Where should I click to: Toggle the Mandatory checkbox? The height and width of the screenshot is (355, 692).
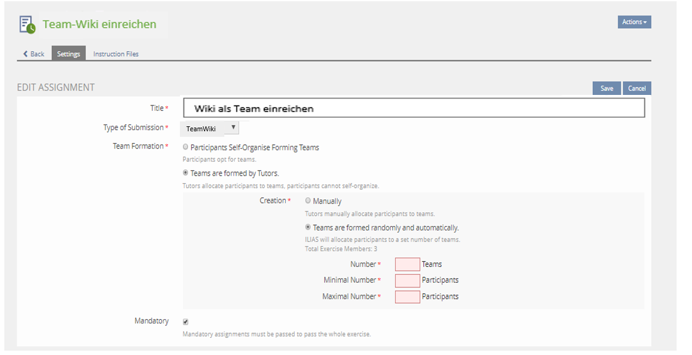pyautogui.click(x=185, y=322)
